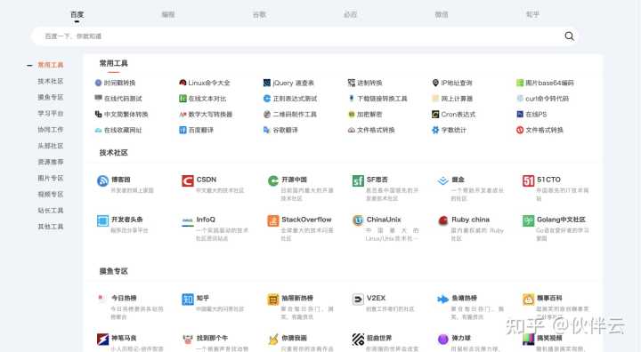Click the blue 知乎 card icon
The height and width of the screenshot is (352, 641).
188,299
